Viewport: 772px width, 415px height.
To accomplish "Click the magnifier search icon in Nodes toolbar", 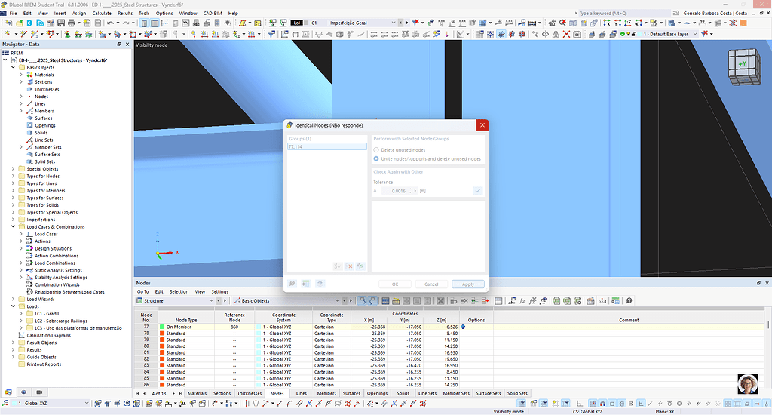I will 629,300.
